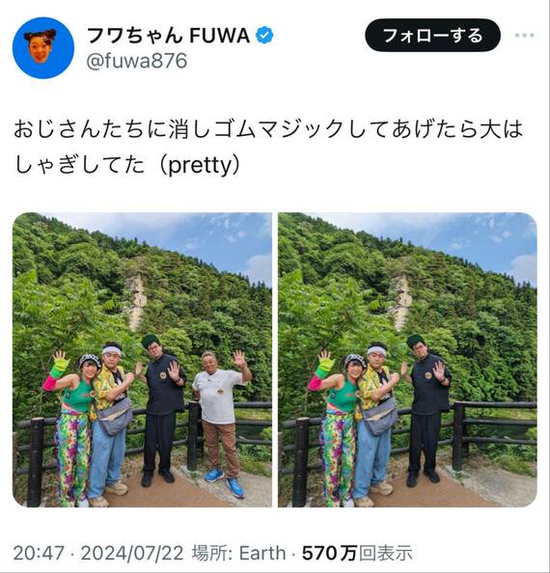Open the three-dot more options menu
550x573 pixels.
(x=524, y=36)
